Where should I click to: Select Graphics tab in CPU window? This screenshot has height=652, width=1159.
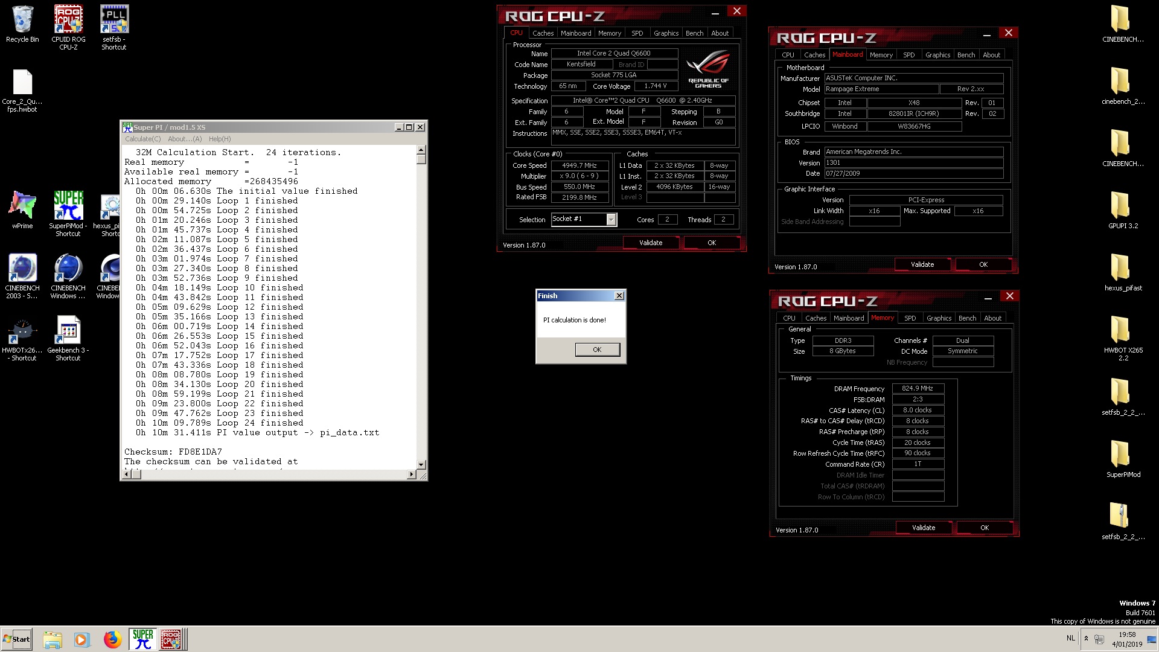(666, 33)
